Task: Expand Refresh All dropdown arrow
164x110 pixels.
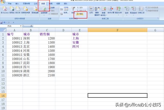Action: click(x=44, y=15)
